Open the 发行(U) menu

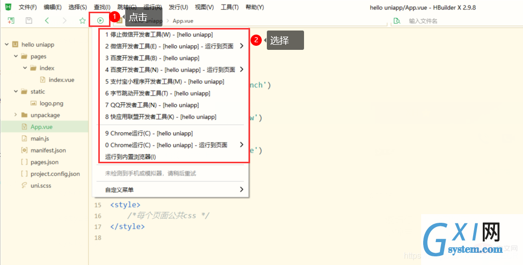178,7
